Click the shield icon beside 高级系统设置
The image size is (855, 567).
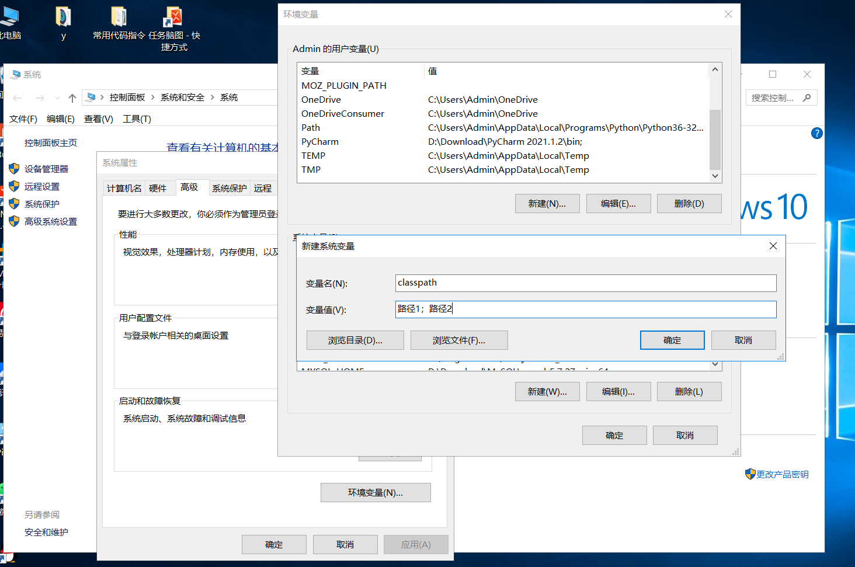[14, 221]
